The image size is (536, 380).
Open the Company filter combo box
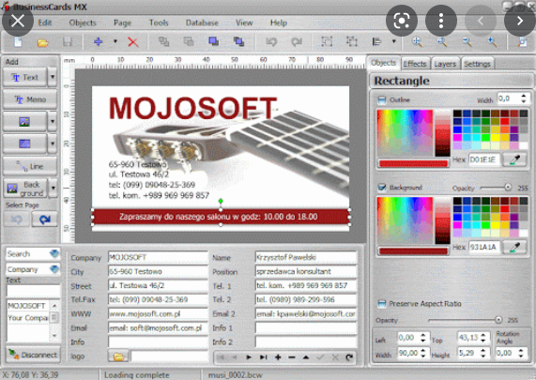click(33, 269)
